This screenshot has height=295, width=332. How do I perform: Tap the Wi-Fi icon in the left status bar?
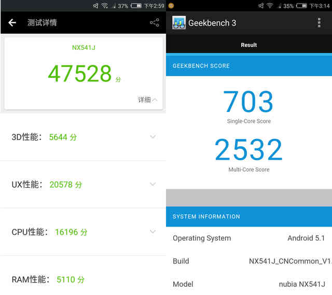pos(105,6)
